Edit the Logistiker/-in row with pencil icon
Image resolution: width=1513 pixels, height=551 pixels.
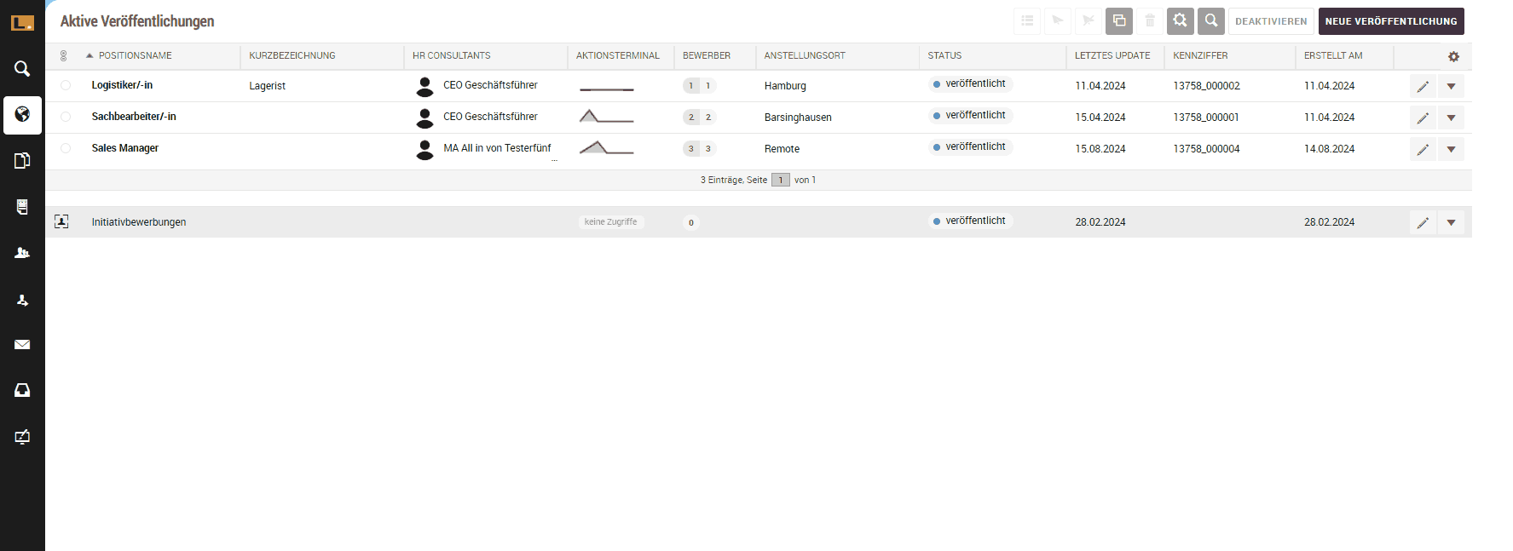[1423, 86]
